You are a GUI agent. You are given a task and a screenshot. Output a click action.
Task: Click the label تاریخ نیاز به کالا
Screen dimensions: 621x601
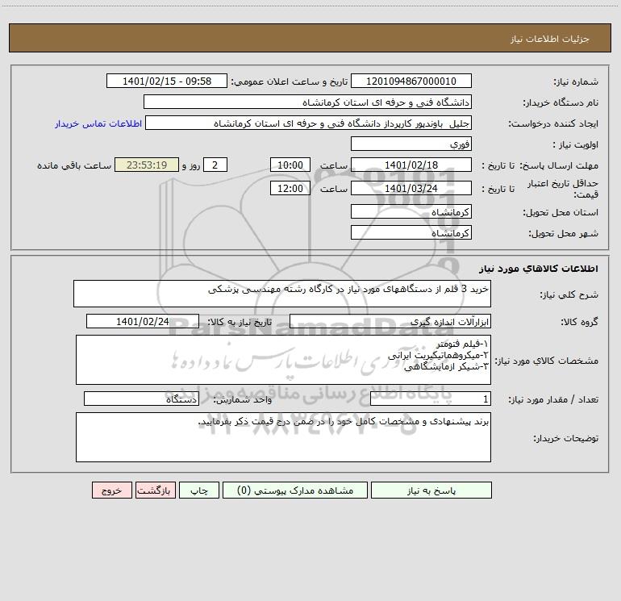pos(240,322)
